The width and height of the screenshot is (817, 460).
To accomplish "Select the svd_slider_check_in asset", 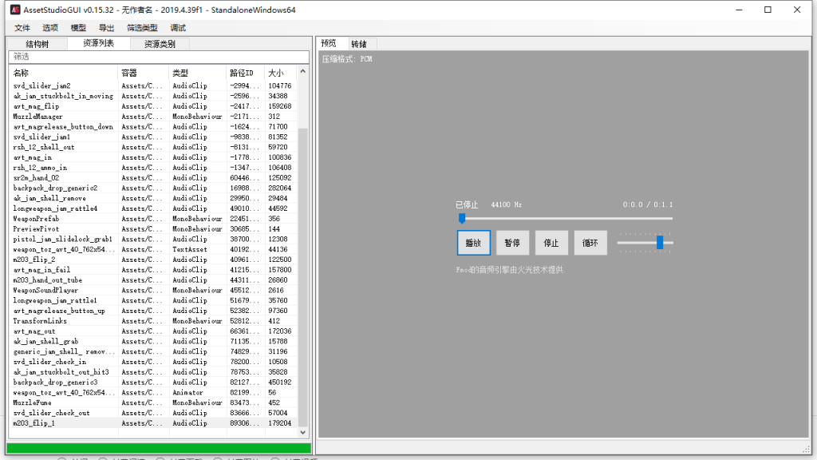I will (153, 362).
